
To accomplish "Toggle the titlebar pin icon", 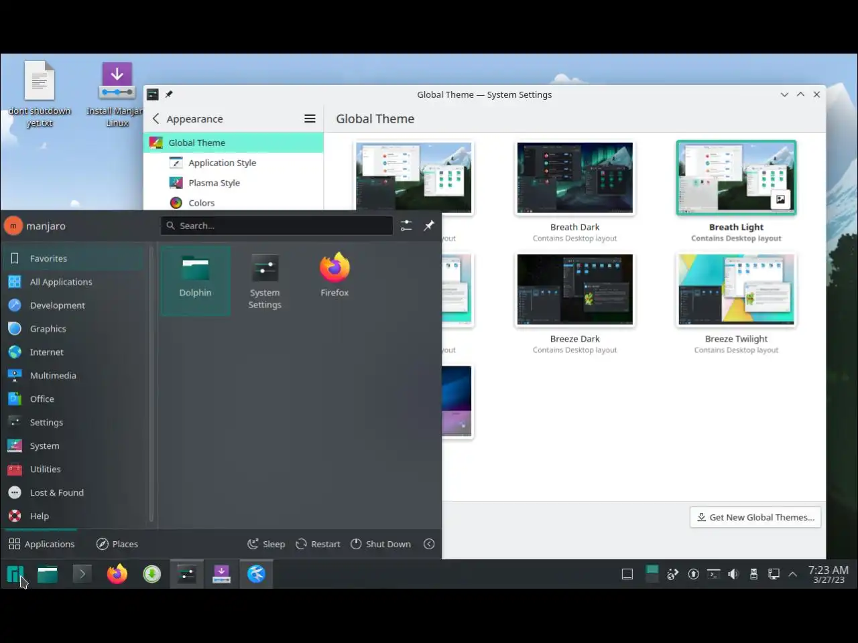I will tap(169, 94).
